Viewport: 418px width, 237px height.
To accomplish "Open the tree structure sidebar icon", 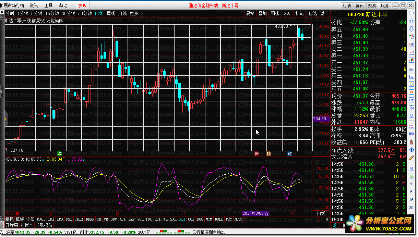I will coord(411,84).
